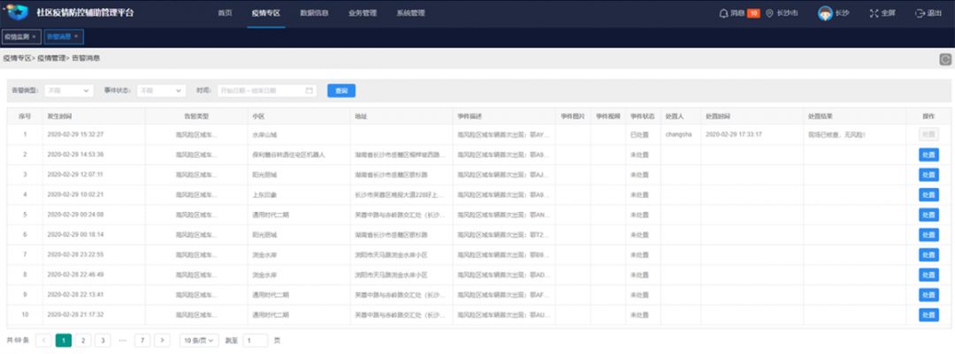
Task: Go to pagination page 1
Action: 64,341
